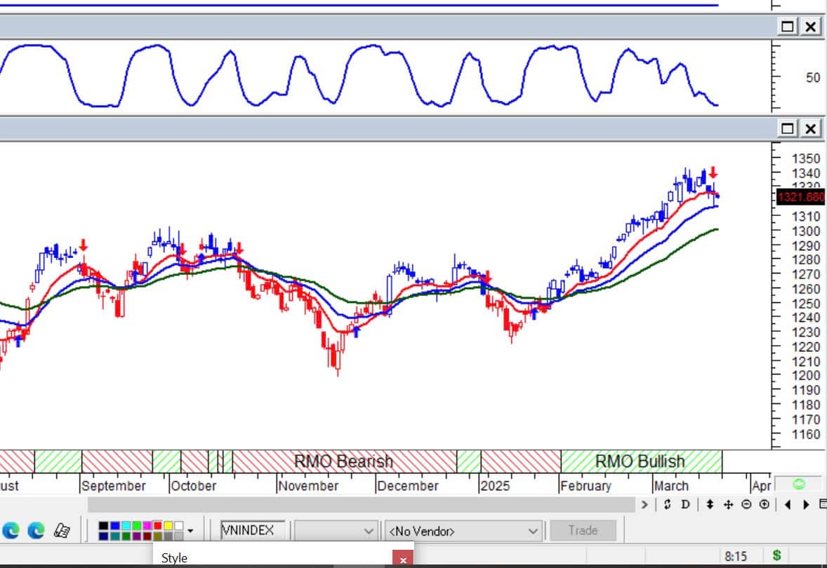Click the four-way move arrows icon

[x=728, y=504]
